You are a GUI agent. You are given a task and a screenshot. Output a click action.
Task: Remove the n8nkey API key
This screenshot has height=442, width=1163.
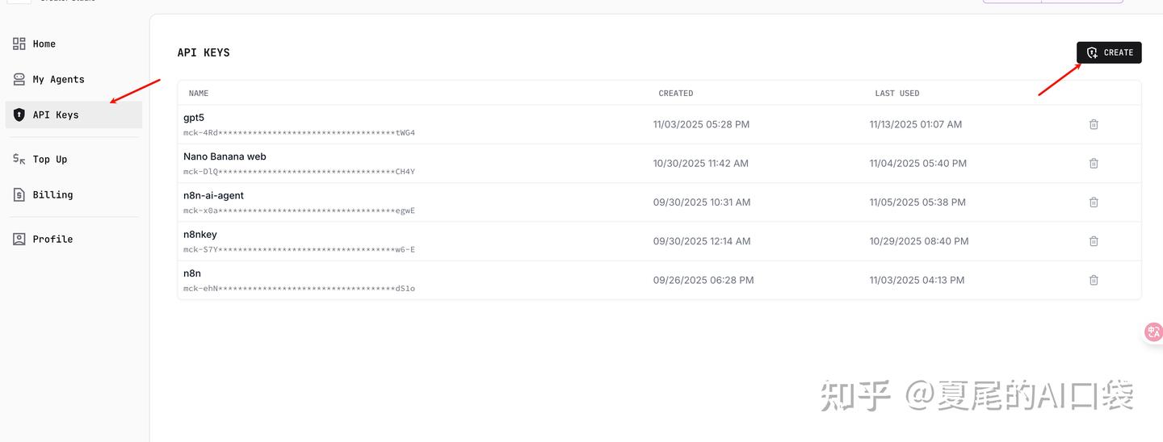pyautogui.click(x=1094, y=241)
